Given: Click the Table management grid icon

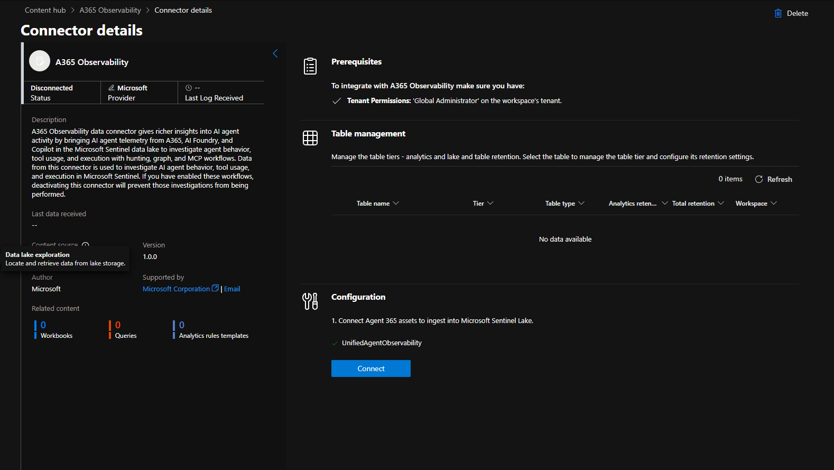Looking at the screenshot, I should (310, 138).
